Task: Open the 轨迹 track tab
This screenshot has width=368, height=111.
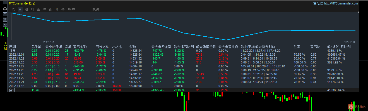Action: [96, 10]
